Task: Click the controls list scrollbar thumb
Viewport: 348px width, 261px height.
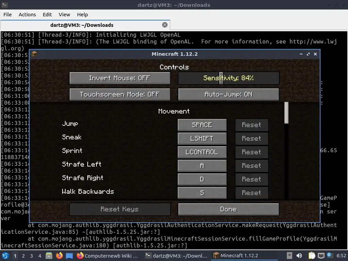Action: point(286,113)
